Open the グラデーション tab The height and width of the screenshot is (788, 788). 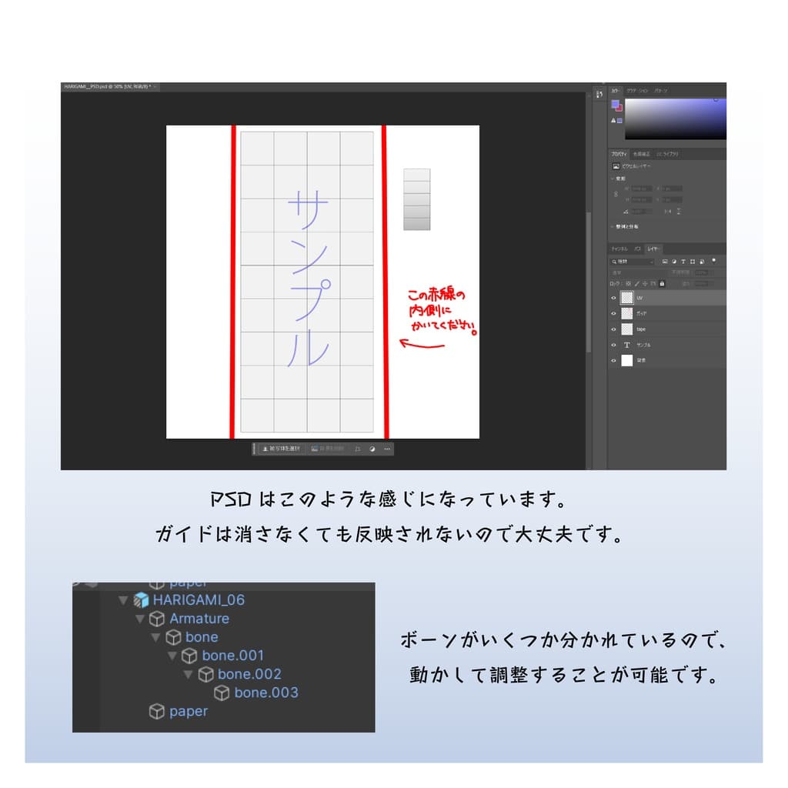coord(636,90)
